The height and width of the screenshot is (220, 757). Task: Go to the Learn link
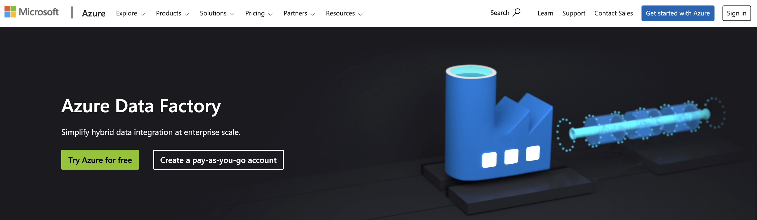point(545,13)
